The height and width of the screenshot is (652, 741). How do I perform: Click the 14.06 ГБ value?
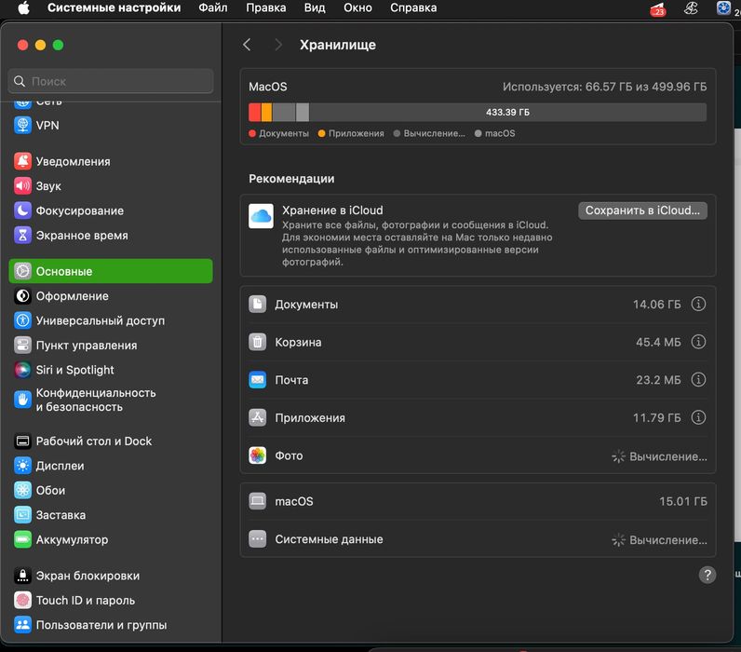tap(657, 304)
